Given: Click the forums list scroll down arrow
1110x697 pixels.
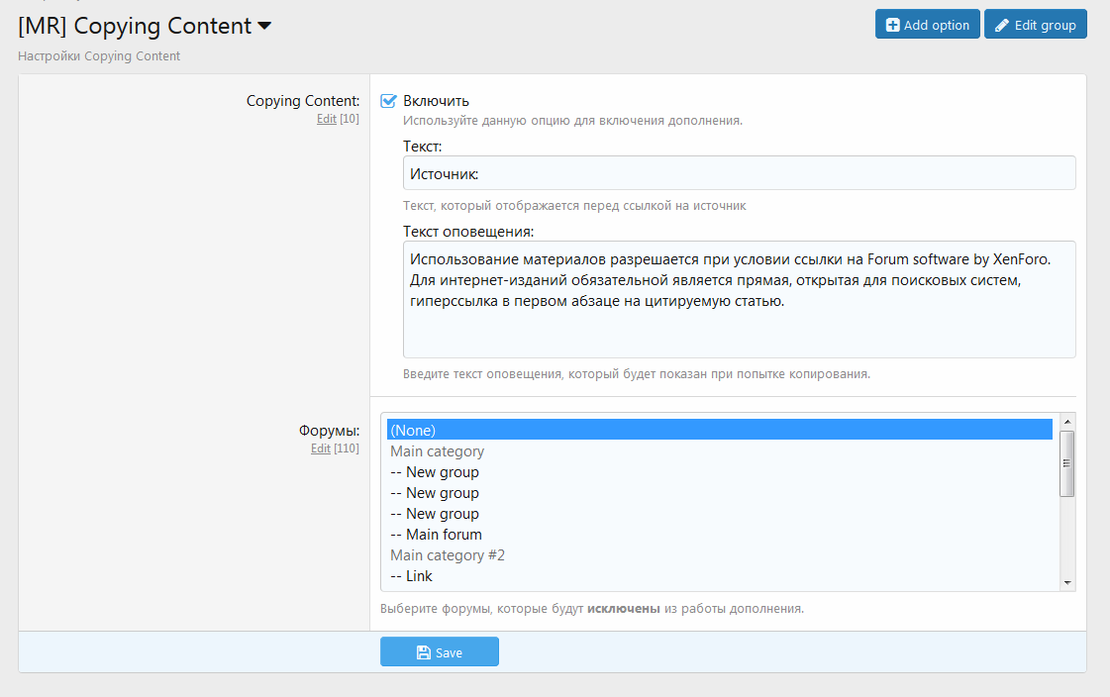Looking at the screenshot, I should point(1066,582).
